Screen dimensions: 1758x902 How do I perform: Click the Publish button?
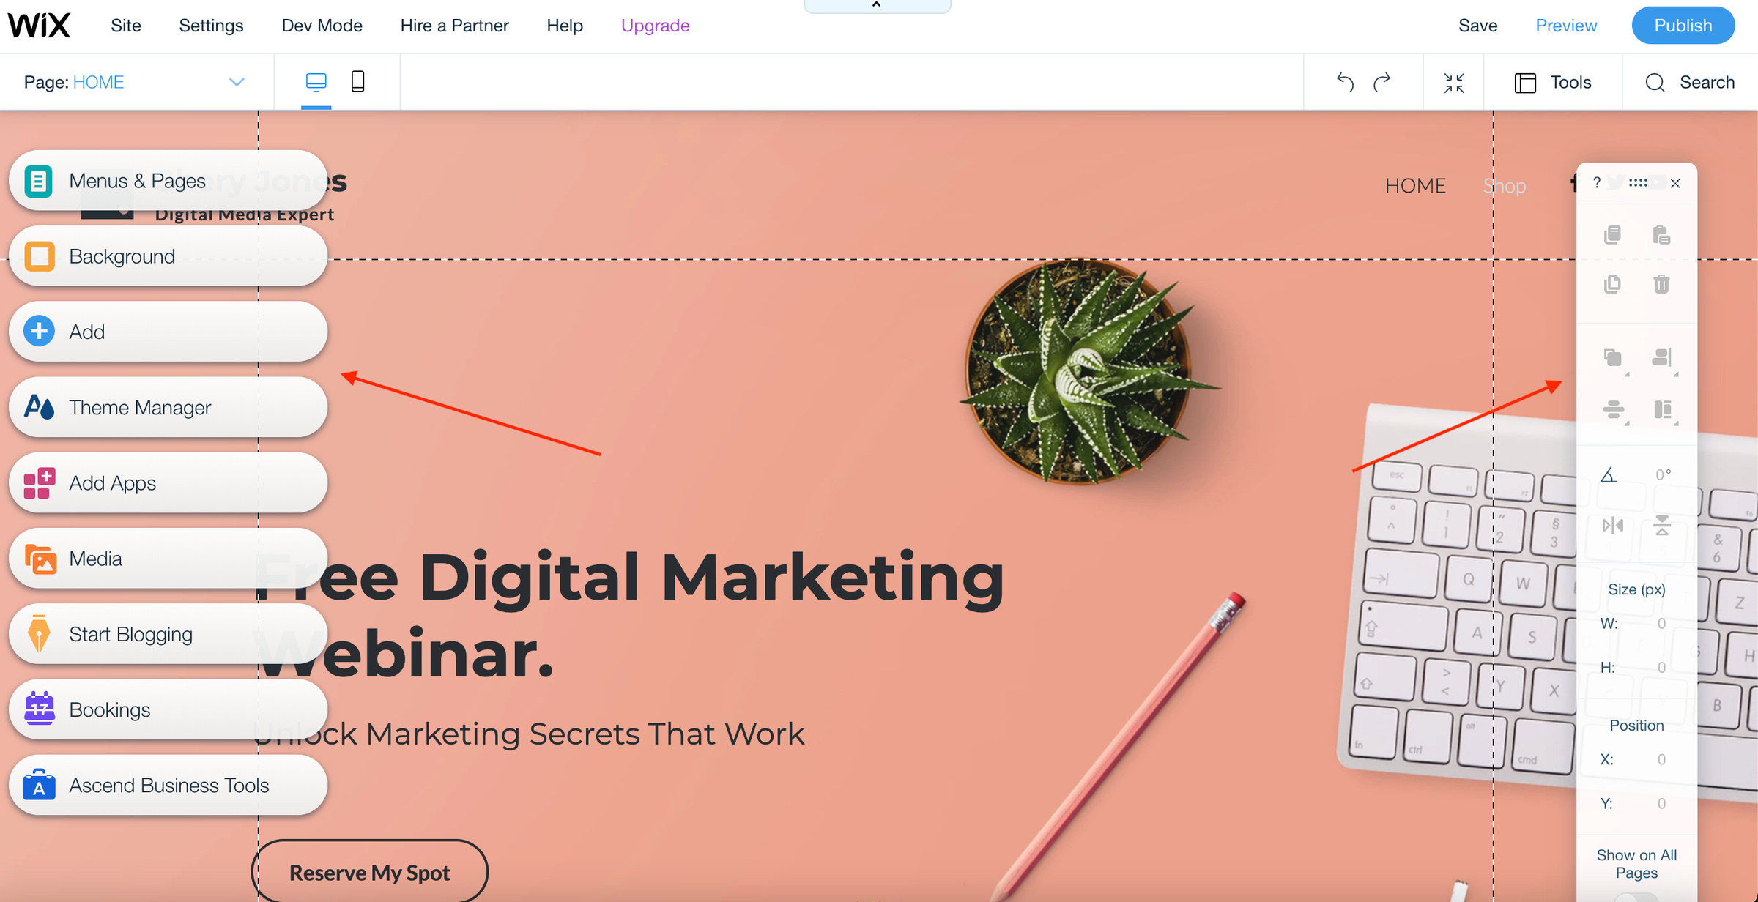[x=1683, y=26]
